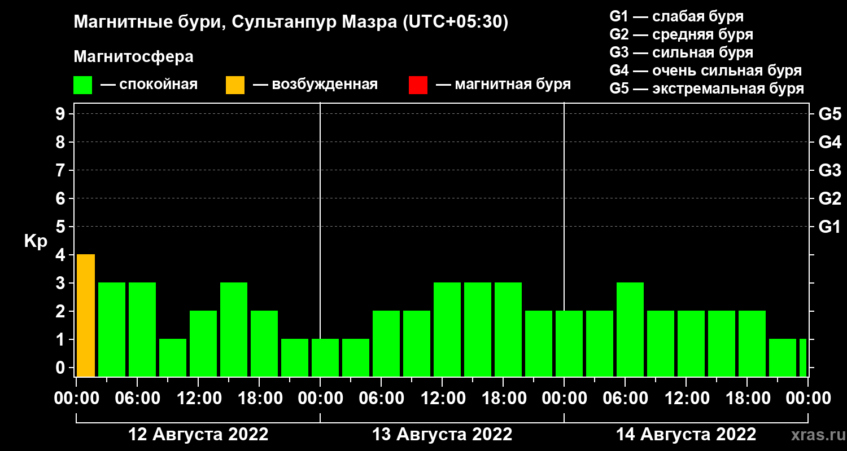Viewport: 847px width, 451px height.
Task: Click 'G5 — экстремальная буря' legend line
Action: pos(707,89)
